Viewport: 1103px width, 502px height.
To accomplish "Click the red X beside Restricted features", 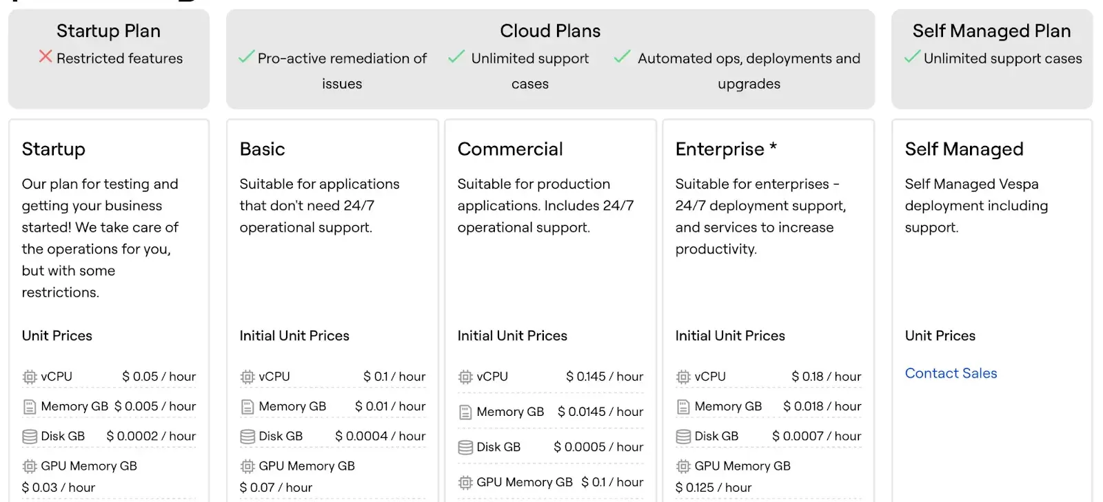I will (x=45, y=56).
